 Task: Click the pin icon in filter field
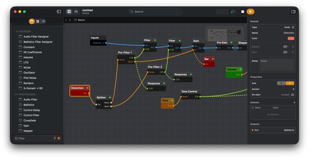tap(55, 139)
